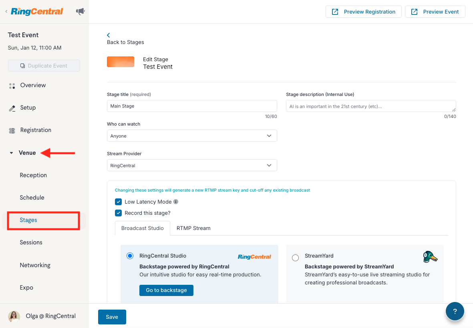Open the Stream Provider dropdown
Image resolution: width=473 pixels, height=328 pixels.
pos(192,165)
